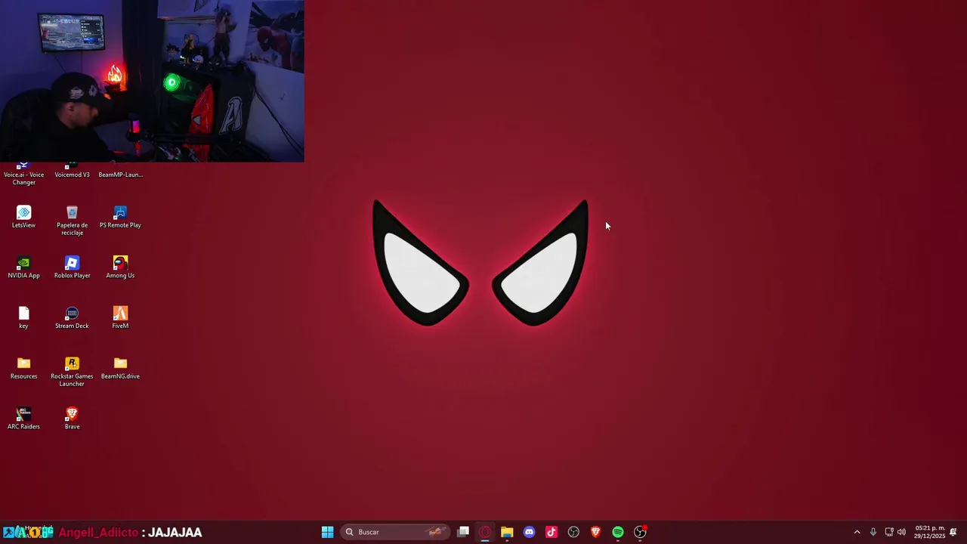The image size is (967, 544).
Task: Select the FiveM desktop shortcut
Action: pos(120,318)
